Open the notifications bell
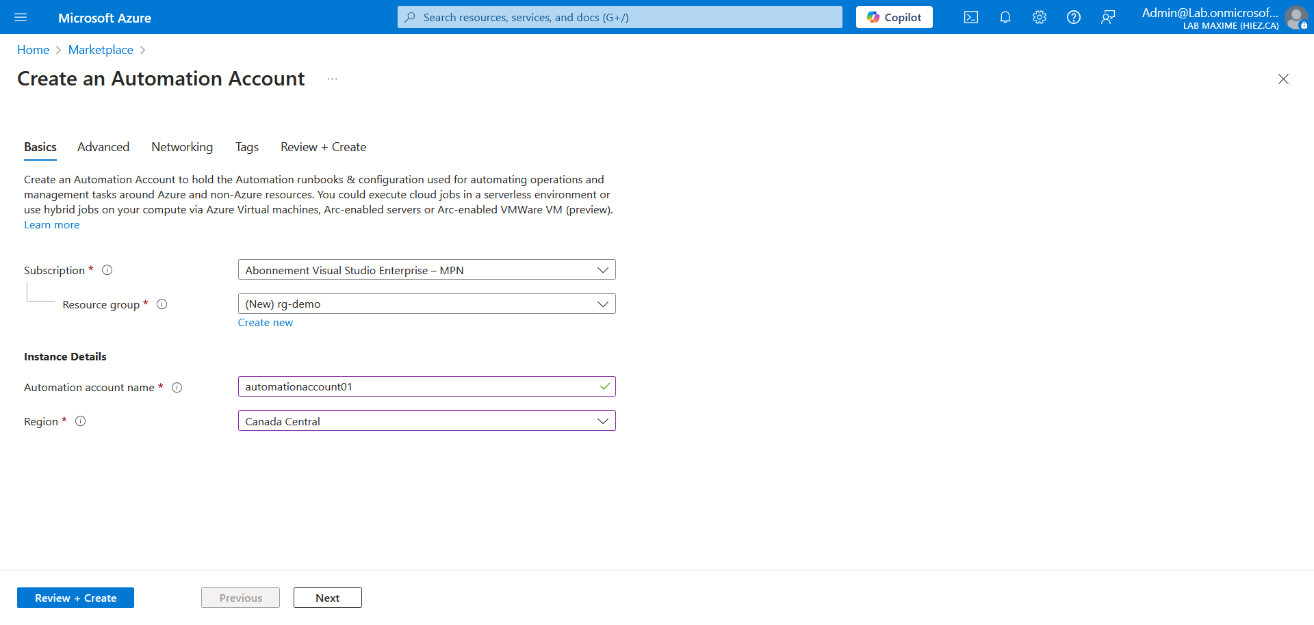The height and width of the screenshot is (625, 1314). [x=1005, y=17]
